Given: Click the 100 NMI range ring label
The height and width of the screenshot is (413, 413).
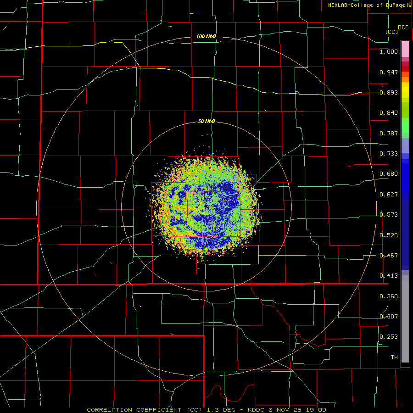Looking at the screenshot, I should 206,36.
